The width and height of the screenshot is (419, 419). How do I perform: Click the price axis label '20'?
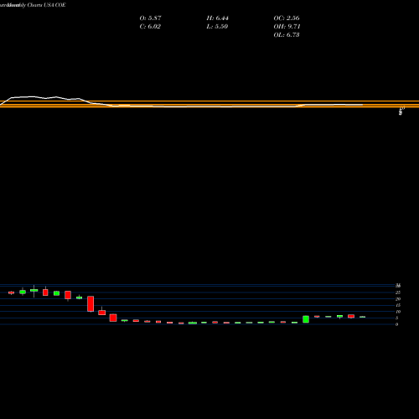(398, 299)
